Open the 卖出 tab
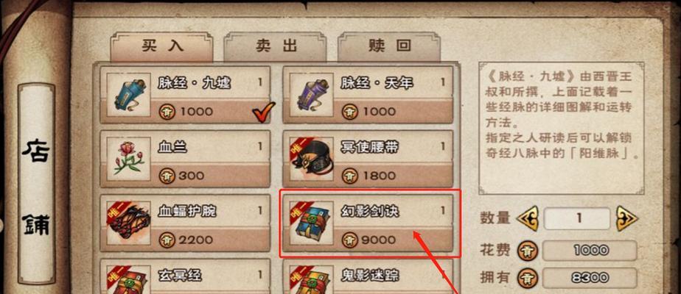This screenshot has width=681, height=294. [x=275, y=46]
